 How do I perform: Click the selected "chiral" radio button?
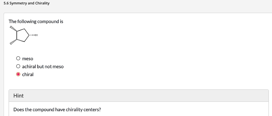pos(18,74)
